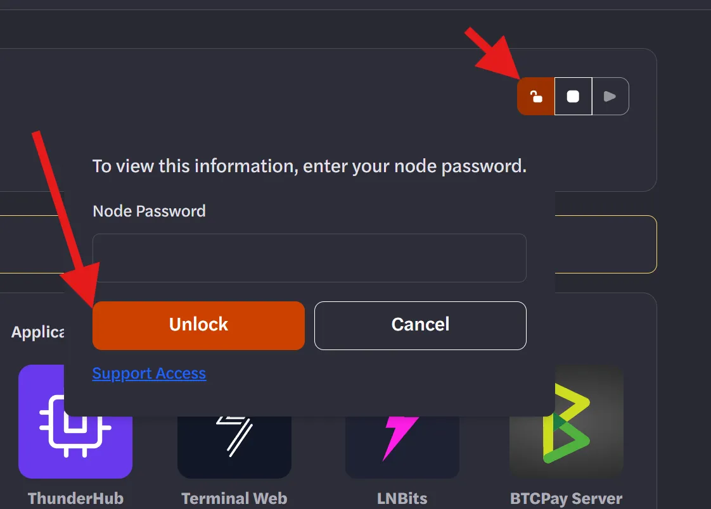Screen dimensions: 711x509
Task: Select the Terminal Web text label
Action: point(234,499)
